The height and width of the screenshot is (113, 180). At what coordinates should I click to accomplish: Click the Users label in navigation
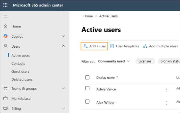click(x=16, y=46)
